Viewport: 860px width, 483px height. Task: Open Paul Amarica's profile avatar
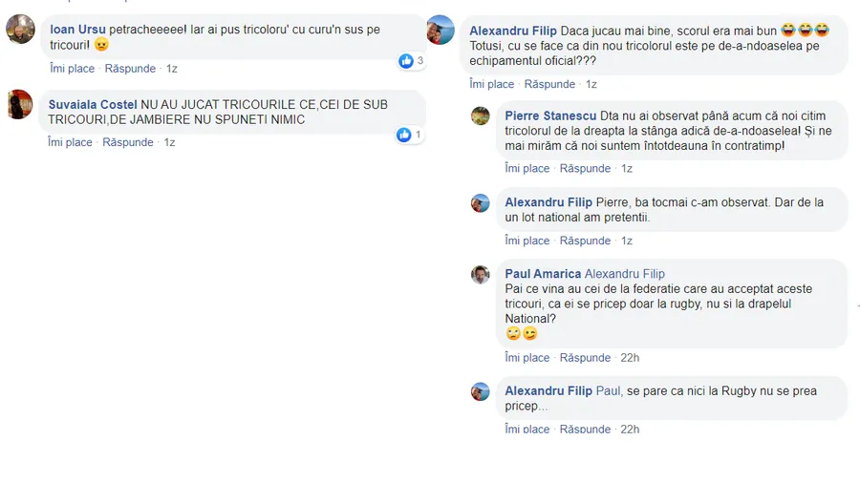(481, 274)
